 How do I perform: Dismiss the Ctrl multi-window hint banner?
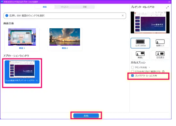(123, 15)
